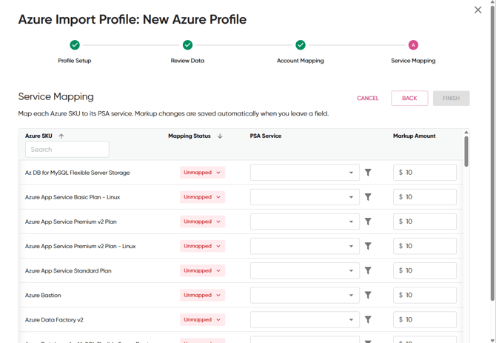The width and height of the screenshot is (496, 343).
Task: Click the dialog's outer vertical scrollbar
Action: coord(492,152)
